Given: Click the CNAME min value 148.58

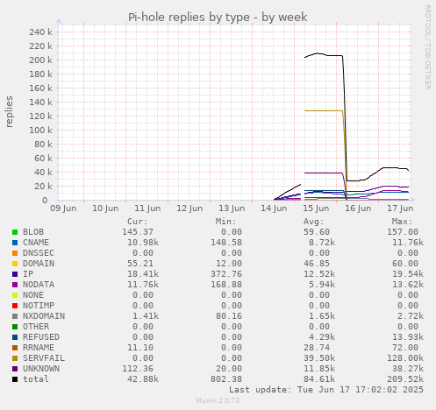Looking at the screenshot, I should [x=226, y=243].
